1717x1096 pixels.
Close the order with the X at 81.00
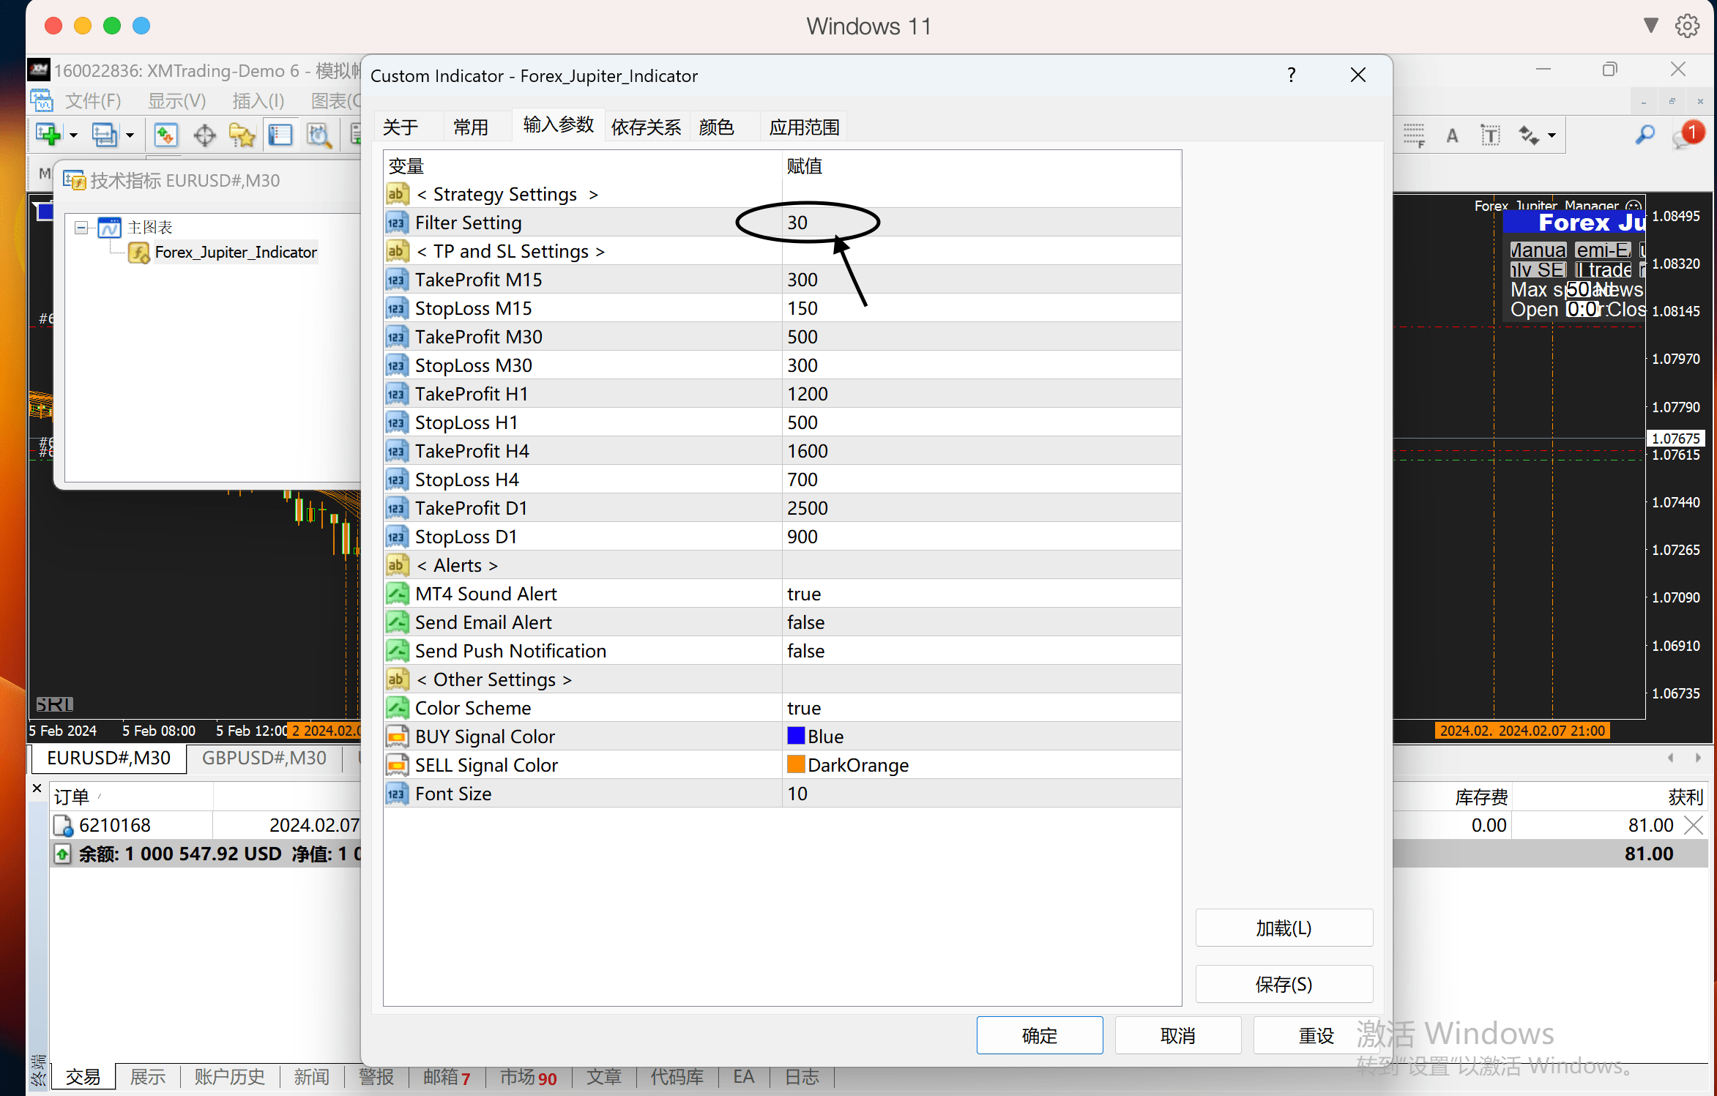(1694, 825)
